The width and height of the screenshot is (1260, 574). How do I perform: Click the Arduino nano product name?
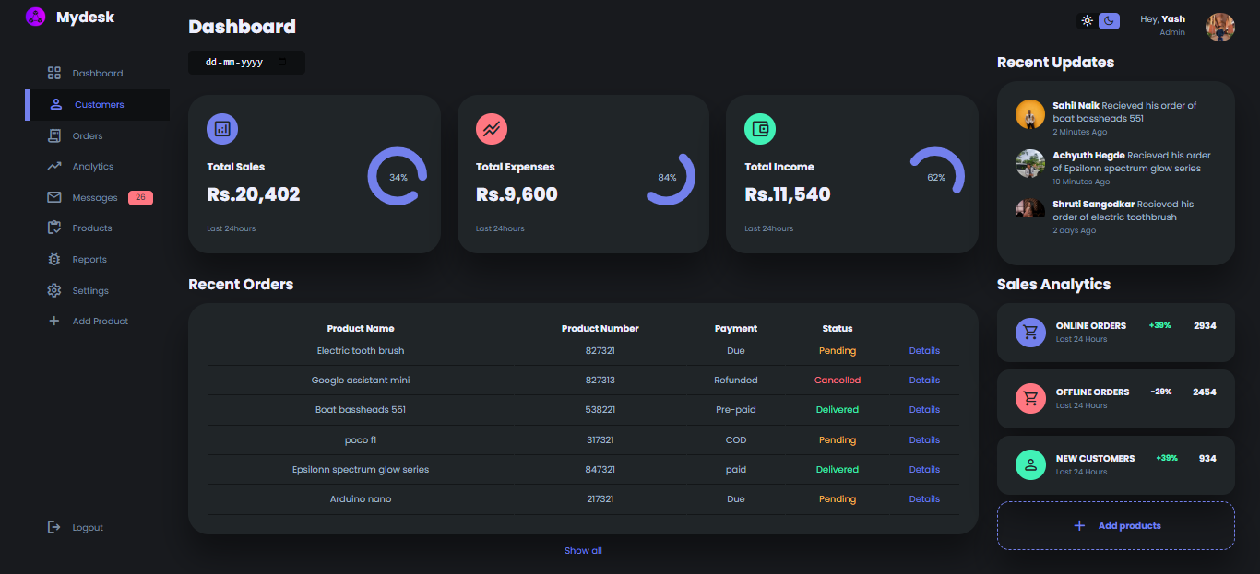pos(361,498)
